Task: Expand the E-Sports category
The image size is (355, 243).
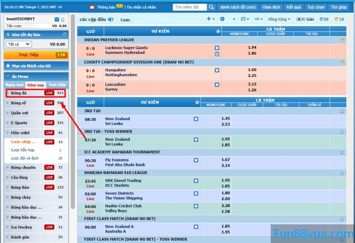Action: (36, 123)
